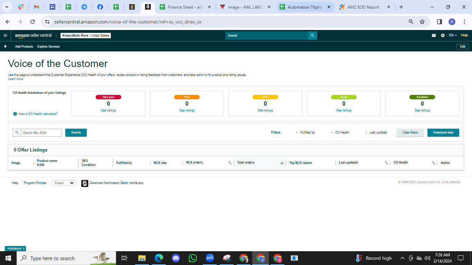The width and height of the screenshot is (472, 265).
Task: Expand the CX Health filter
Action: [x=340, y=132]
